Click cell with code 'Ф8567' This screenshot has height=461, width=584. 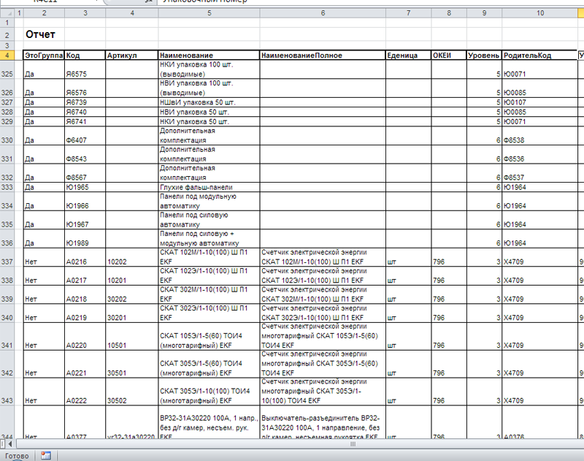pyautogui.click(x=85, y=173)
